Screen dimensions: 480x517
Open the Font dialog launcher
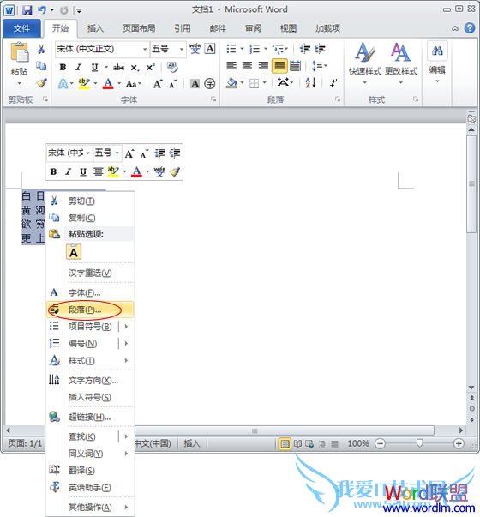coord(213,99)
